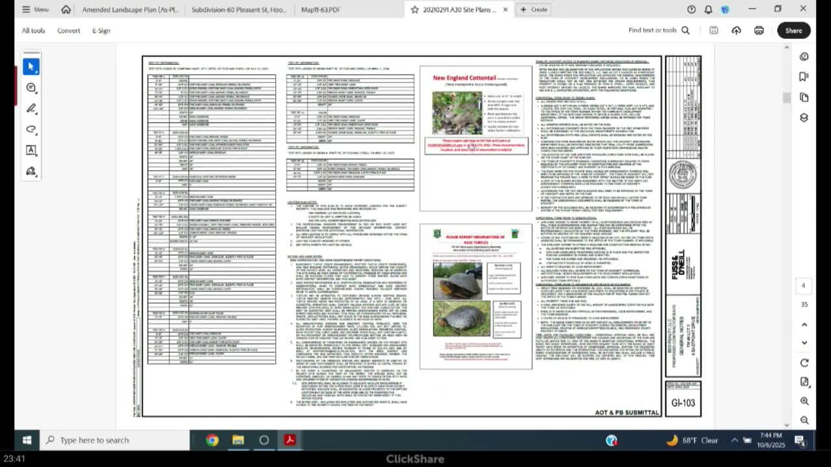Choose the Add comment tool
Image resolution: width=831 pixels, height=467 pixels.
coord(31,88)
